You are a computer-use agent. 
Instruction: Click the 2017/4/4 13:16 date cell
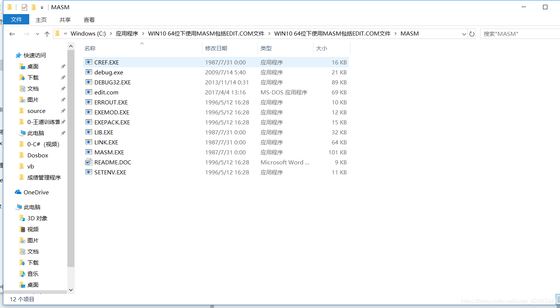(225, 92)
